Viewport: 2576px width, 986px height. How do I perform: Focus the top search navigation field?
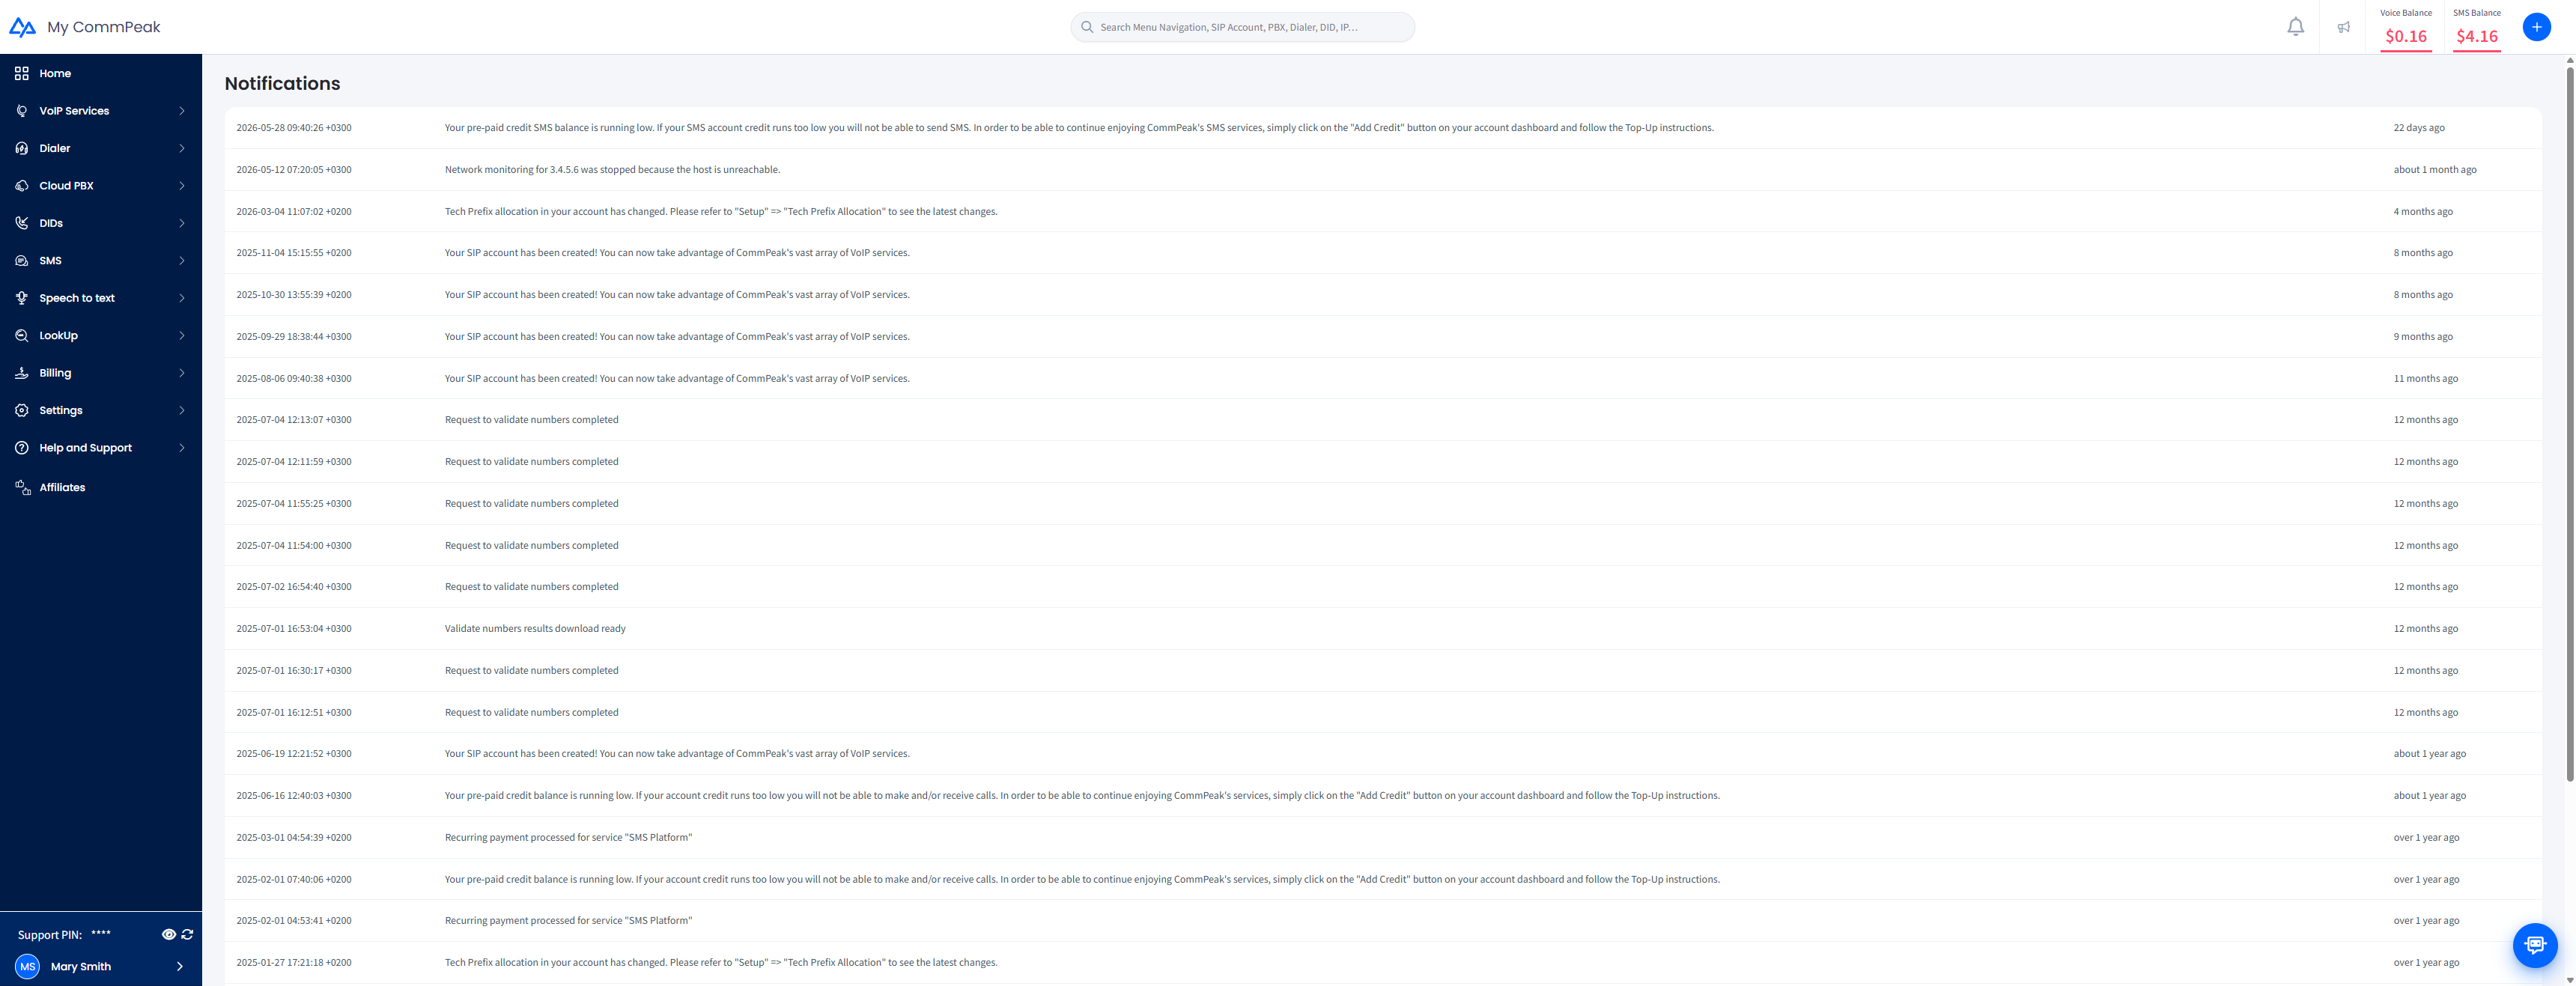point(1242,27)
